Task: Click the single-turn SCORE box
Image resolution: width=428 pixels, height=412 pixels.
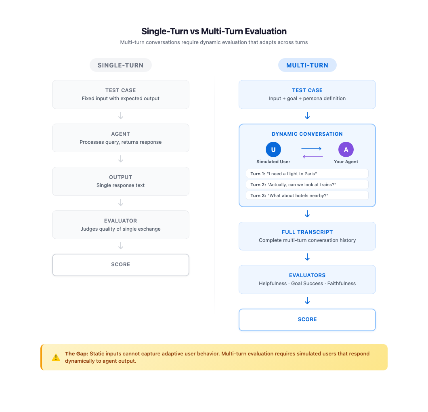Action: [121, 265]
